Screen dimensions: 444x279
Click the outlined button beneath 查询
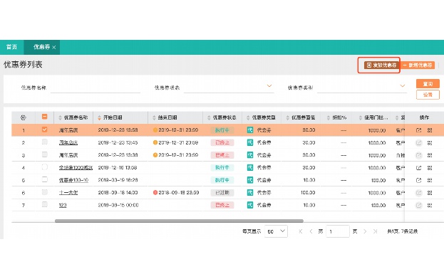pyautogui.click(x=428, y=95)
